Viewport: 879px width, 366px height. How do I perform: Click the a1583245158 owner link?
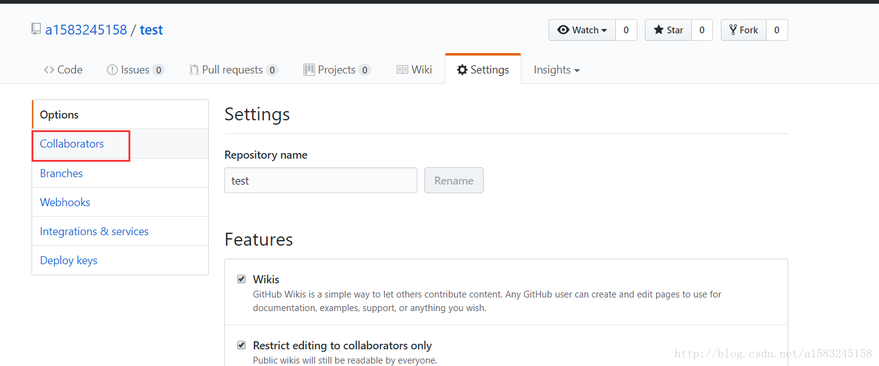86,30
